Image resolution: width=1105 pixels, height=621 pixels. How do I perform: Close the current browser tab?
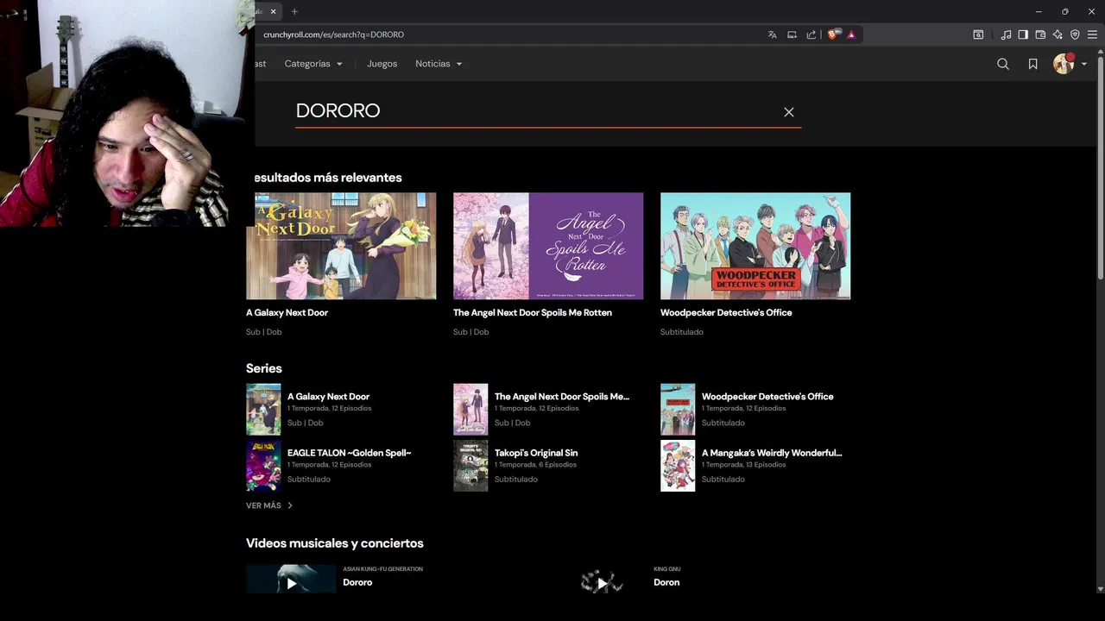274,11
